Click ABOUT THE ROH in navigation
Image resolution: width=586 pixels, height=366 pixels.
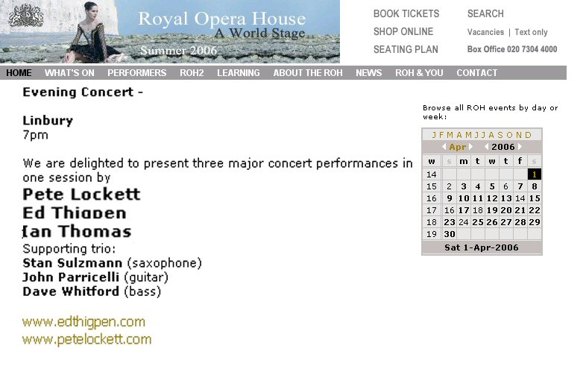click(x=307, y=73)
